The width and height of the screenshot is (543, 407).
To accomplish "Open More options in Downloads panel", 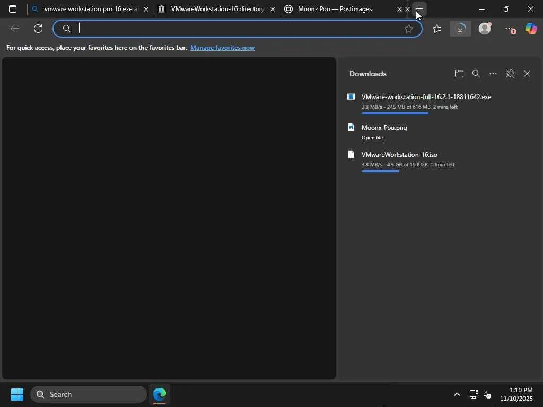I will 493,74.
